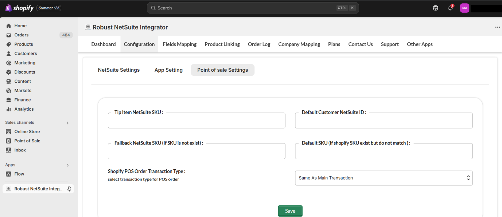The image size is (502, 217).
Task: Open the Inbox icon in sidebar
Action: (x=9, y=150)
